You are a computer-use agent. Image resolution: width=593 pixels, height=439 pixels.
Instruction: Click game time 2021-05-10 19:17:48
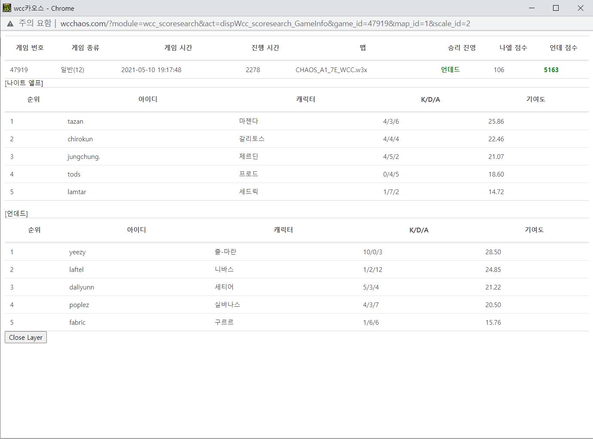pyautogui.click(x=151, y=70)
